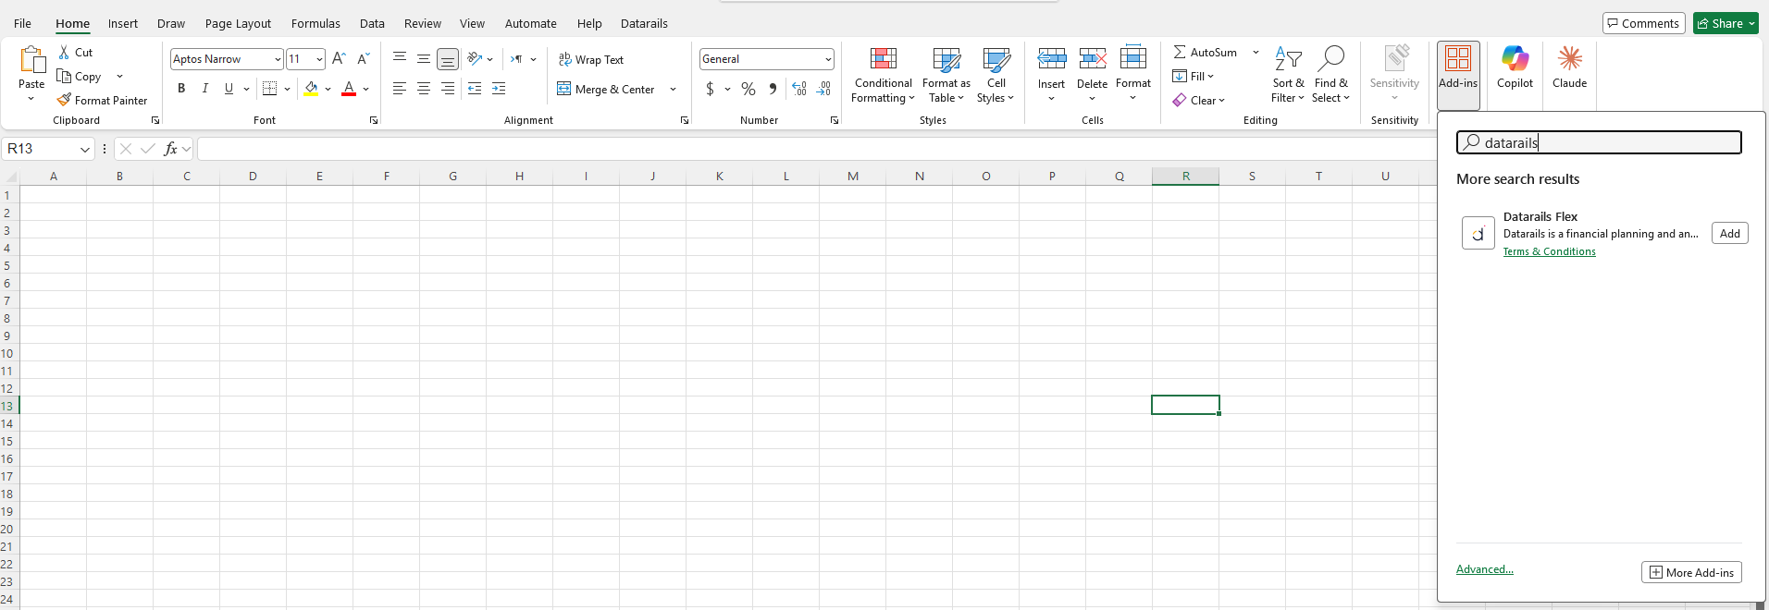Toggle Align Left
Screen dimensions: 1769x610
(400, 89)
